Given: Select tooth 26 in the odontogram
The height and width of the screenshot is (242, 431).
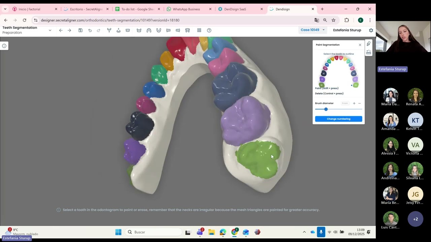Looking at the screenshot, I should (354, 73).
